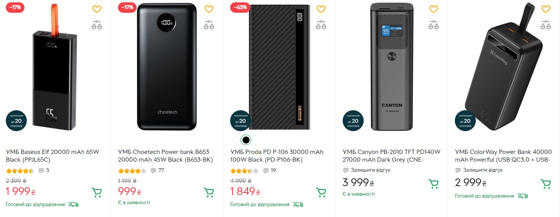The width and height of the screenshot is (560, 217).
Task: Add Baseus Elf power bank to wishlist
Action: [97, 9]
